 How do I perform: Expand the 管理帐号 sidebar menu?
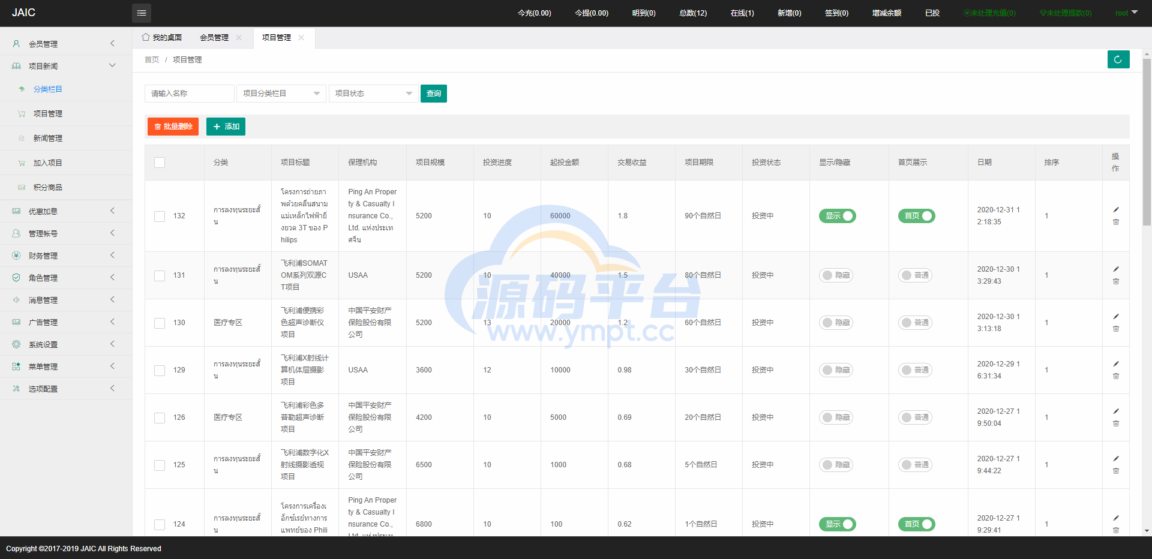(x=66, y=233)
